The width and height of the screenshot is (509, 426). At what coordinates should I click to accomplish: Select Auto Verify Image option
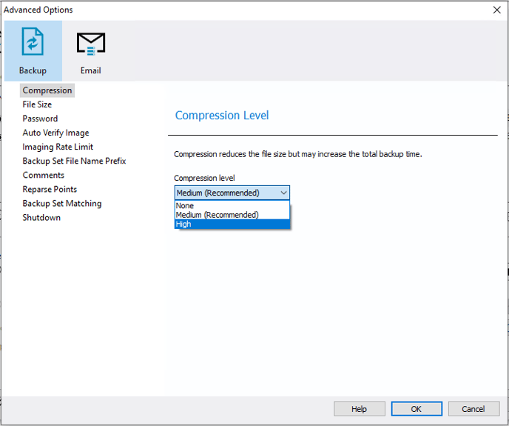[55, 133]
